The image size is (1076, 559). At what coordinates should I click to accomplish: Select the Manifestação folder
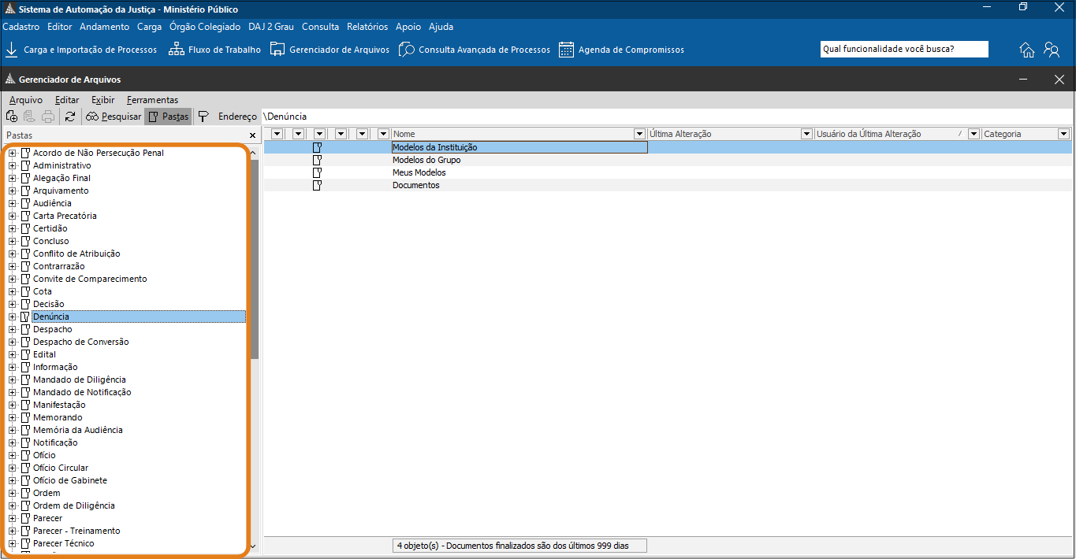pyautogui.click(x=59, y=405)
